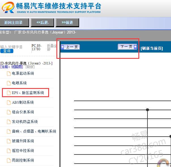Click the document icon beside 摇控中控系统
The height and width of the screenshot is (167, 171).
coord(9,151)
